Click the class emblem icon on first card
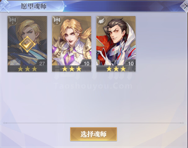Screen dimensions: 188x148 point(13,20)
